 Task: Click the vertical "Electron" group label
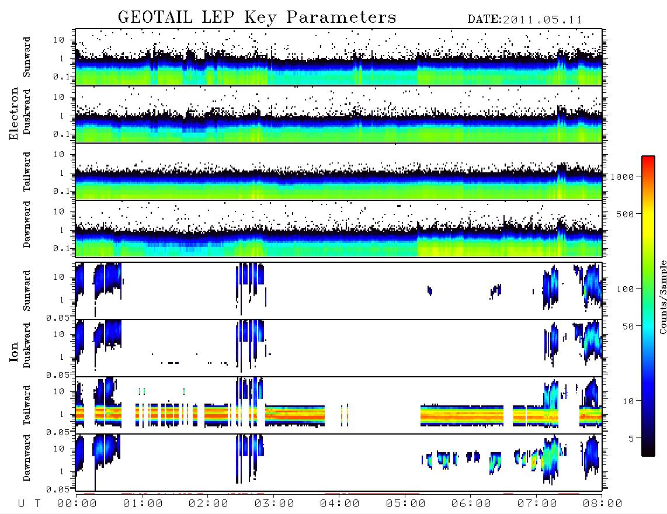(14, 113)
